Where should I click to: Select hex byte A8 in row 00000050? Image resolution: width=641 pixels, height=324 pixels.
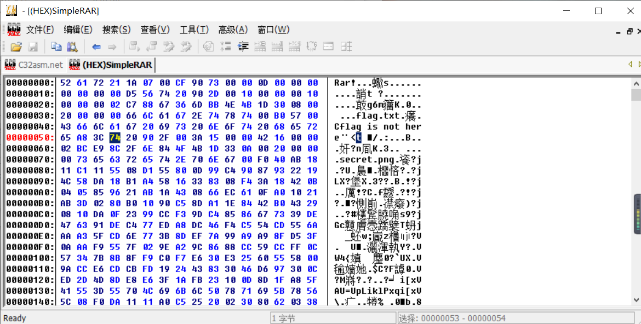pos(82,138)
